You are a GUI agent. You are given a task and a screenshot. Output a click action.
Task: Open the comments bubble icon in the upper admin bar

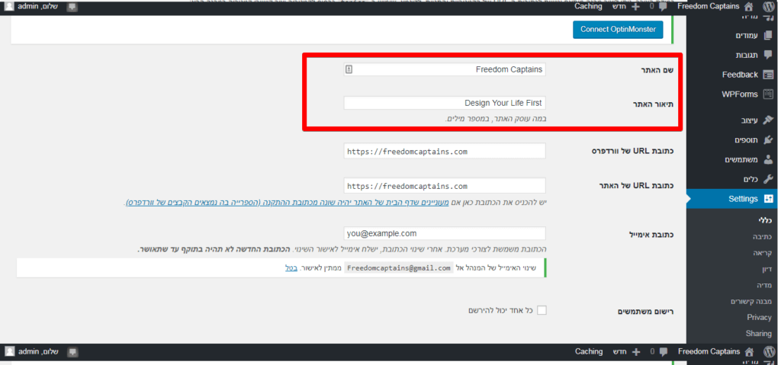663,7
